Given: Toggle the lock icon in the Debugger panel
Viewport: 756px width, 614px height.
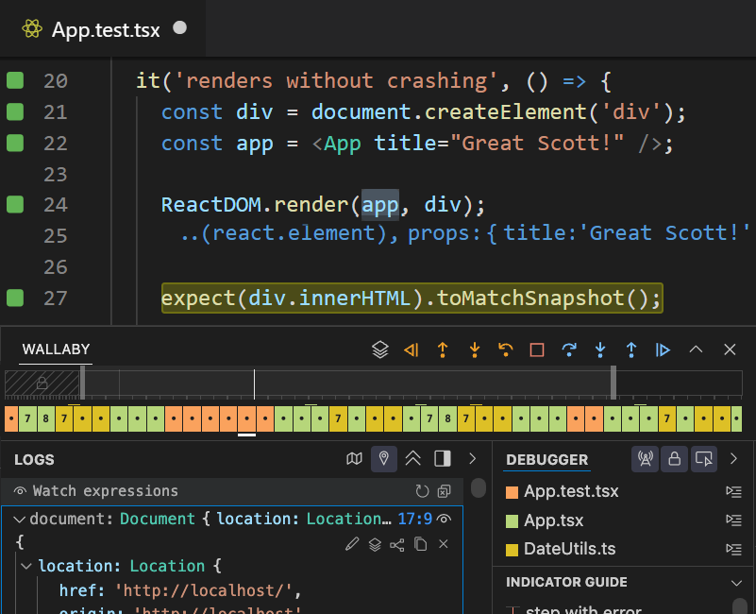Looking at the screenshot, I should coord(674,458).
